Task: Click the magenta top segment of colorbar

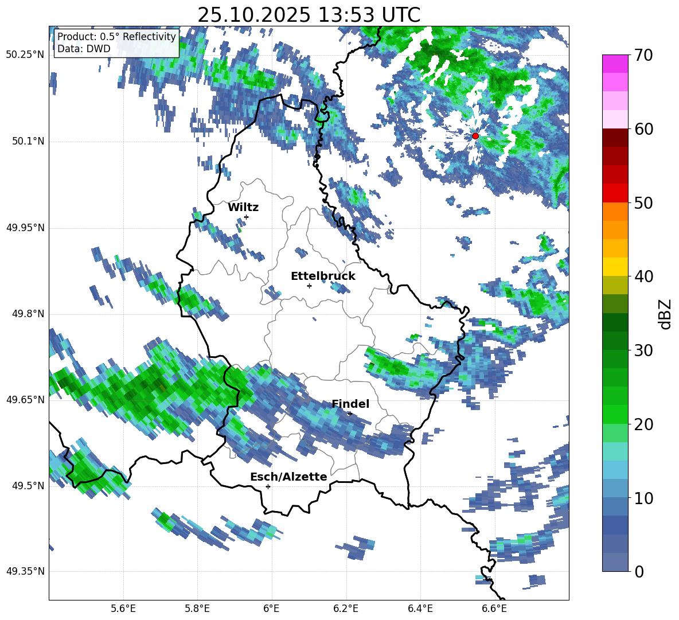Action: [615, 64]
